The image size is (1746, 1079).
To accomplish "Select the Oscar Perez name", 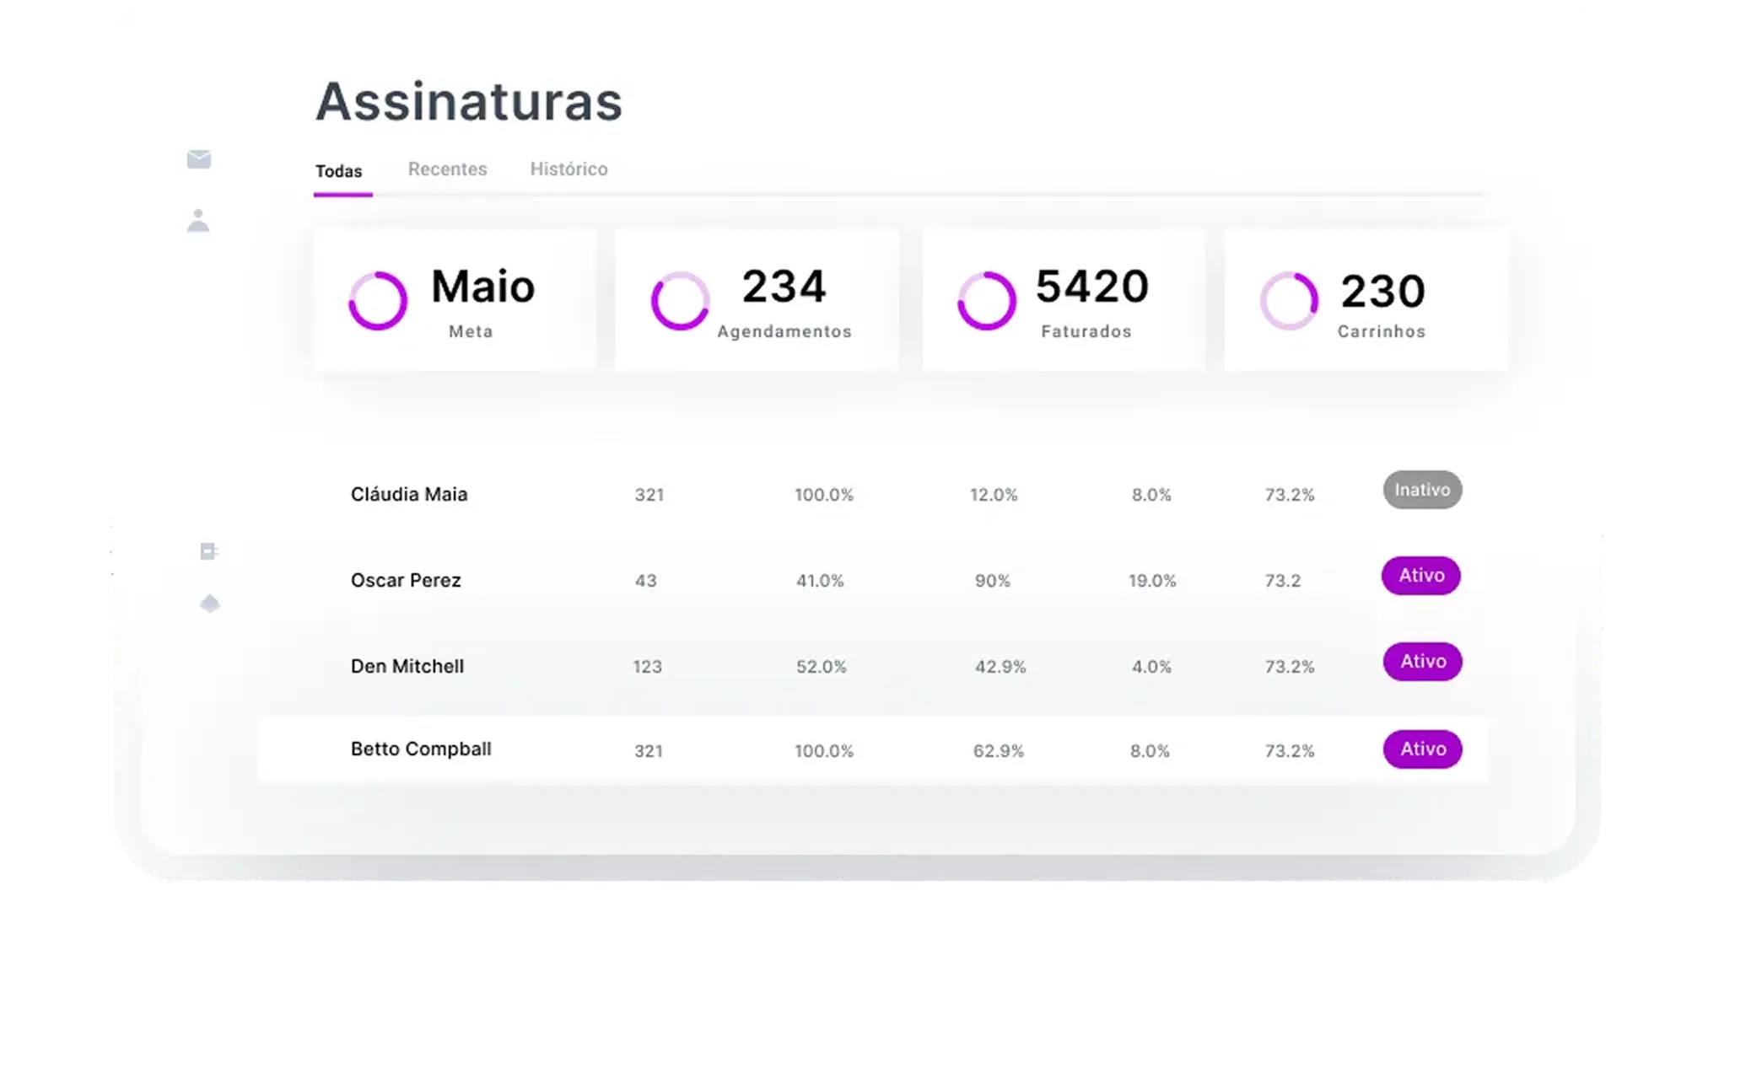I will coord(406,581).
